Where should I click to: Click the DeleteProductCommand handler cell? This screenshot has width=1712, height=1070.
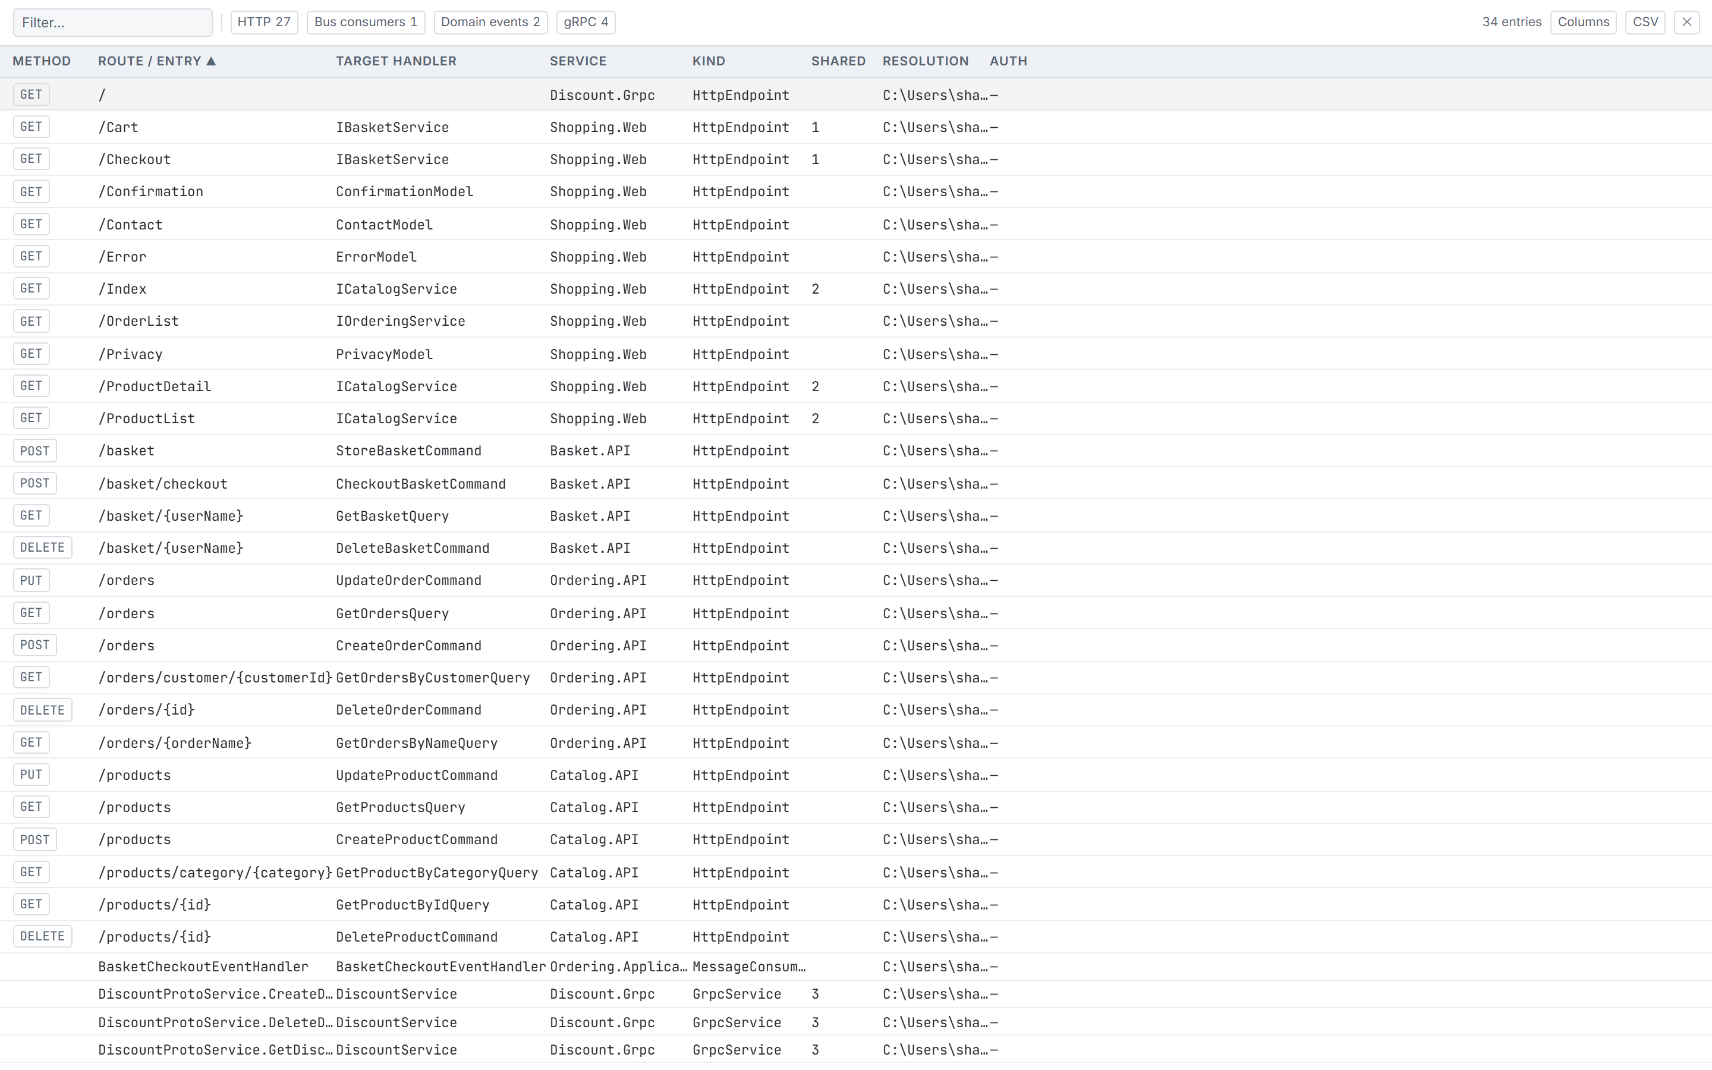tap(417, 937)
